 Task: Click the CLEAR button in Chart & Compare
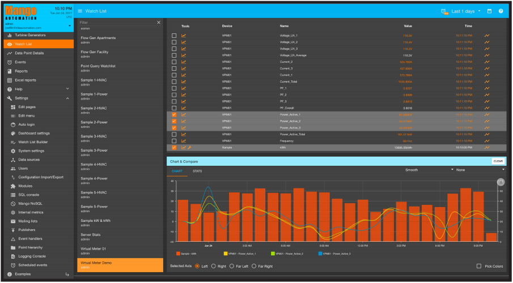click(x=498, y=161)
